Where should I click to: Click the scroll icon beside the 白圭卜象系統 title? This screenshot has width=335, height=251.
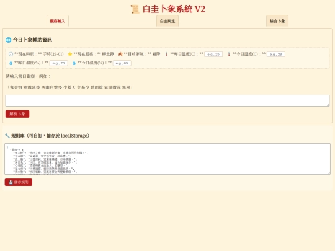[x=135, y=9]
